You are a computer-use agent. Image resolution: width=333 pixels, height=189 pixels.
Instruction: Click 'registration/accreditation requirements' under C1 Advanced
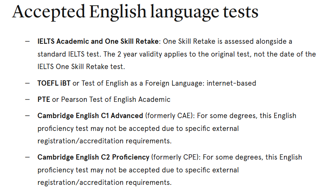pos(104,141)
